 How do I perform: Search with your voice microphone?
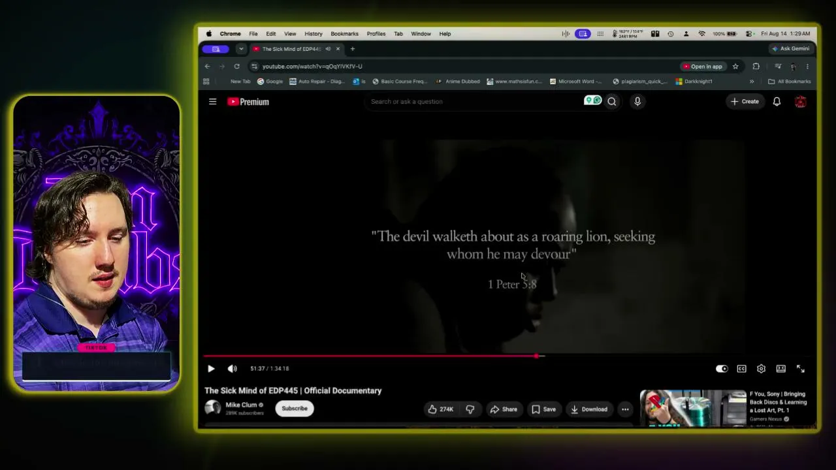(x=637, y=102)
